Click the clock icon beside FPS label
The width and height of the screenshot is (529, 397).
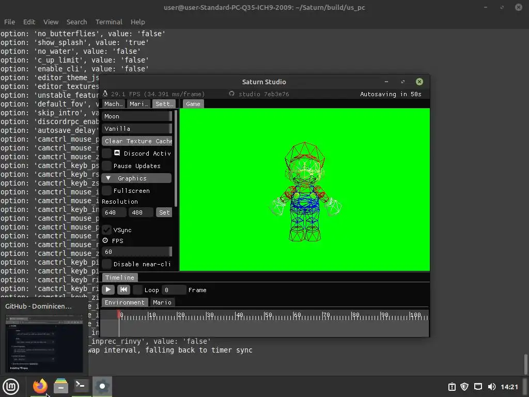pos(105,240)
